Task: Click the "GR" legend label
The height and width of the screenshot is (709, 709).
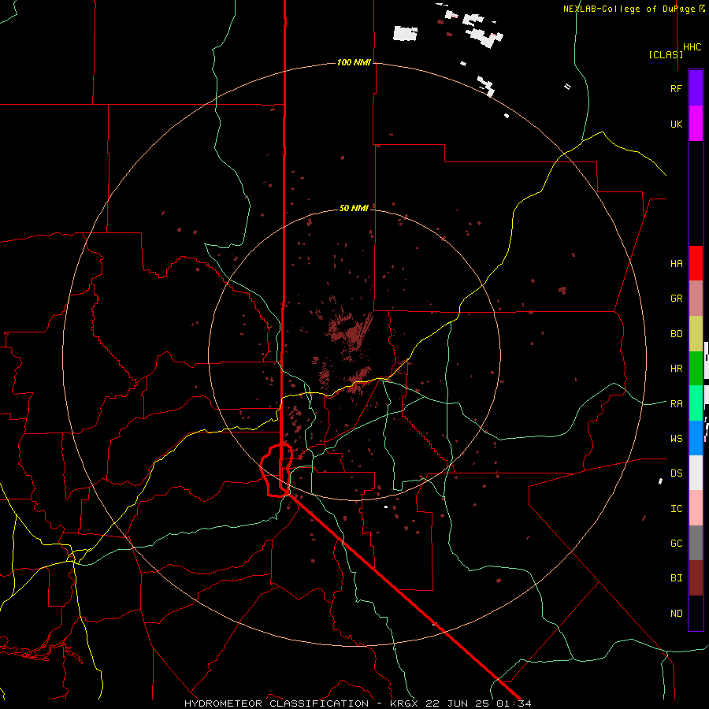Action: click(676, 299)
